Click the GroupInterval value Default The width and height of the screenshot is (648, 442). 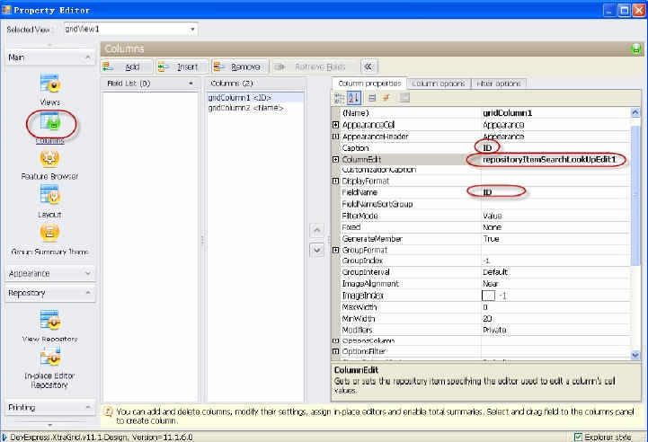[x=555, y=272]
